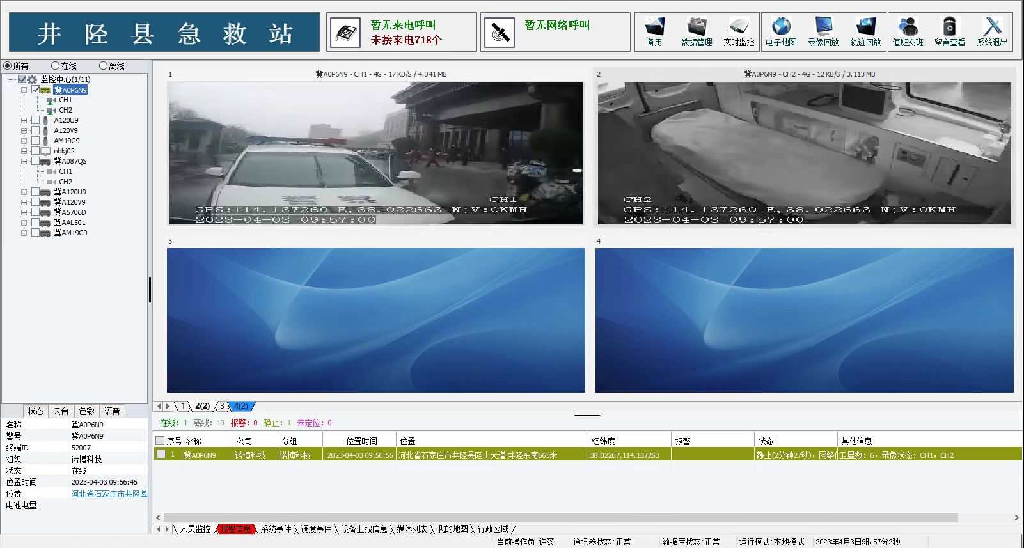This screenshot has height=548, width=1024.
Task: Click the vehicle icon of 冀A087QS
Action: [x=45, y=162]
